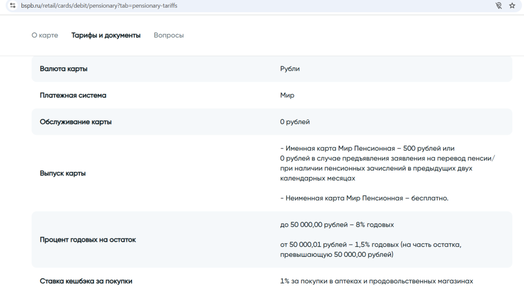The width and height of the screenshot is (524, 286).
Task: Click the «Ставка кешбэка за покупки» row label
Action: (86, 281)
